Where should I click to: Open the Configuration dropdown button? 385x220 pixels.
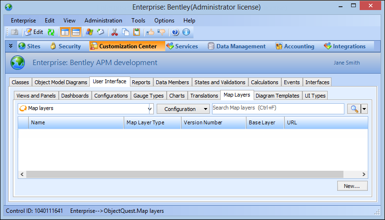click(x=183, y=109)
